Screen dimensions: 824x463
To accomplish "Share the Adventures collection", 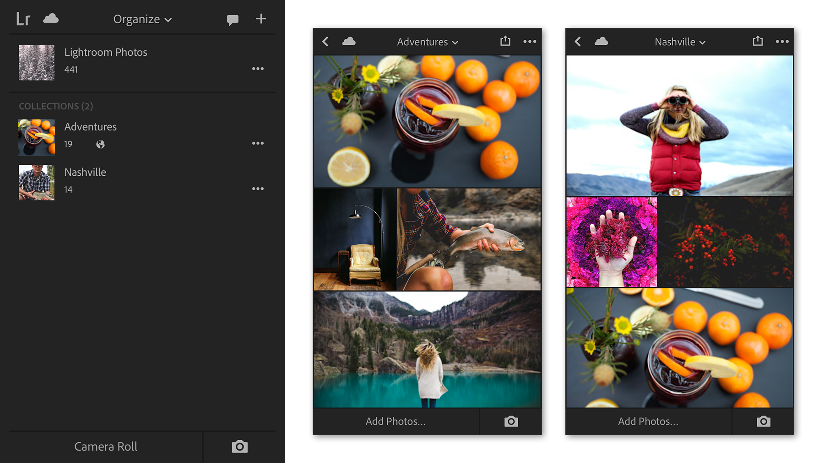I will (505, 41).
